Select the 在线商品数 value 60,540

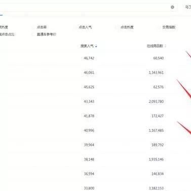[159, 58]
